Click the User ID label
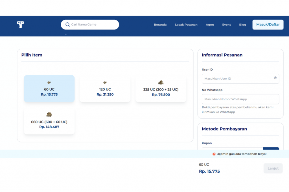 [x=207, y=69]
